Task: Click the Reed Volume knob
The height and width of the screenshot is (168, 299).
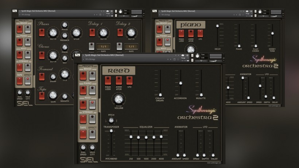Action: click(119, 99)
